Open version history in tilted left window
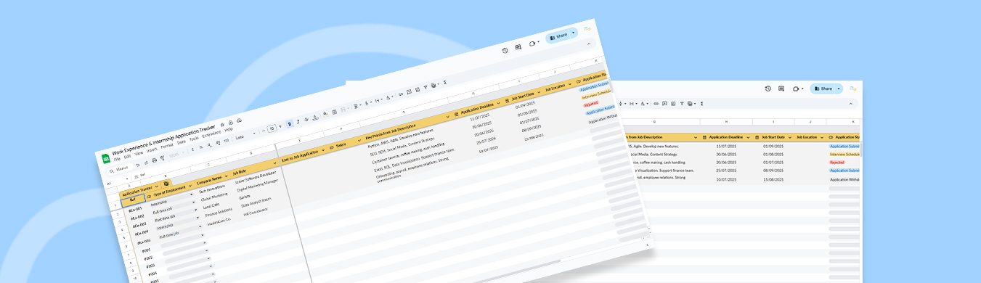 click(505, 50)
